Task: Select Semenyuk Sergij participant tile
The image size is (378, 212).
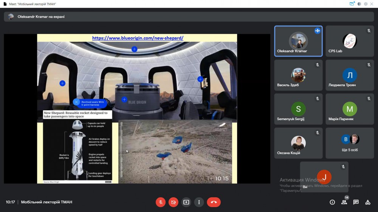Action: (x=299, y=109)
